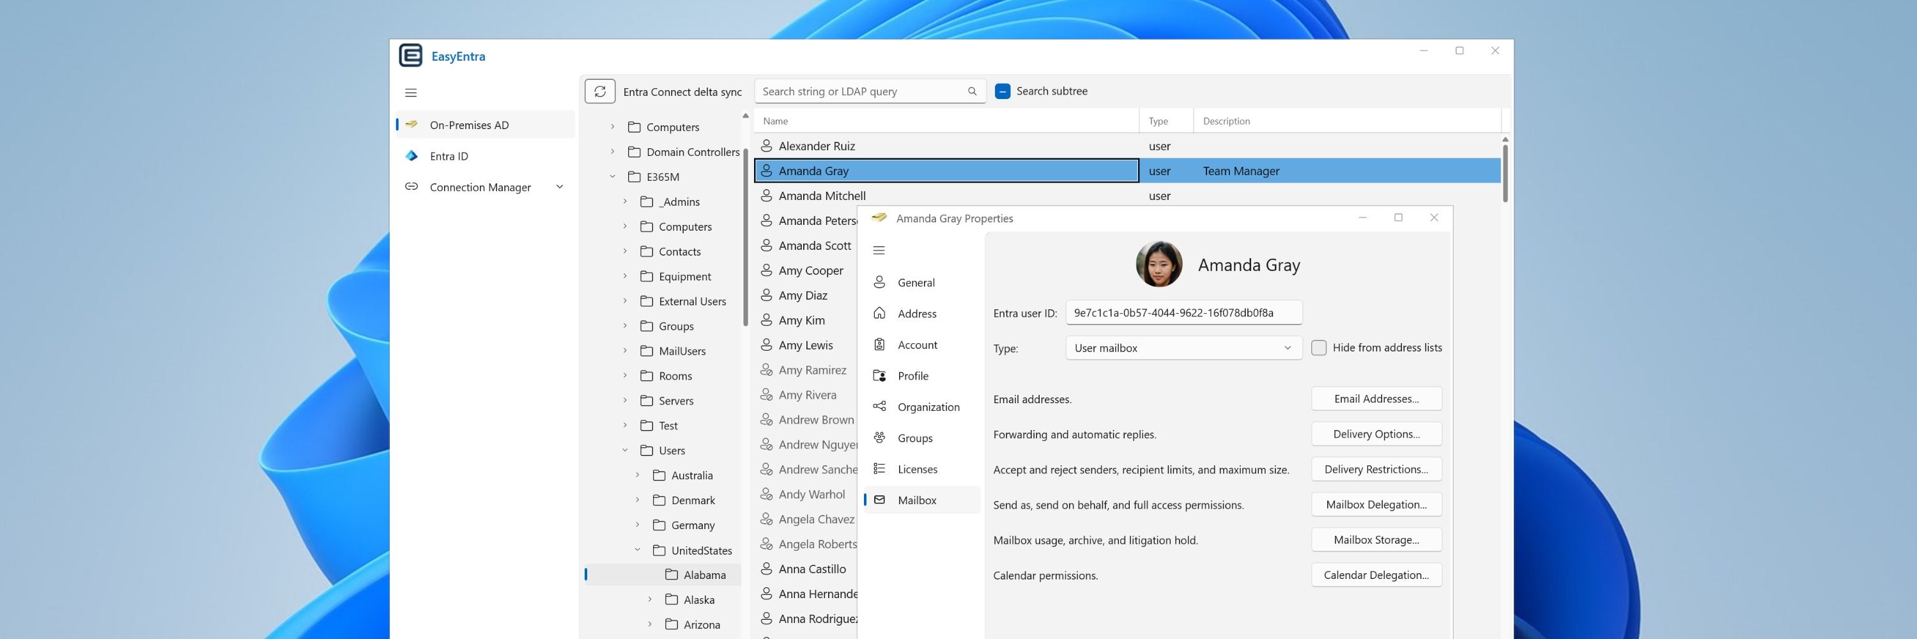Open Delivery Options... dialog
Viewport: 1917px width, 639px height.
(x=1376, y=434)
